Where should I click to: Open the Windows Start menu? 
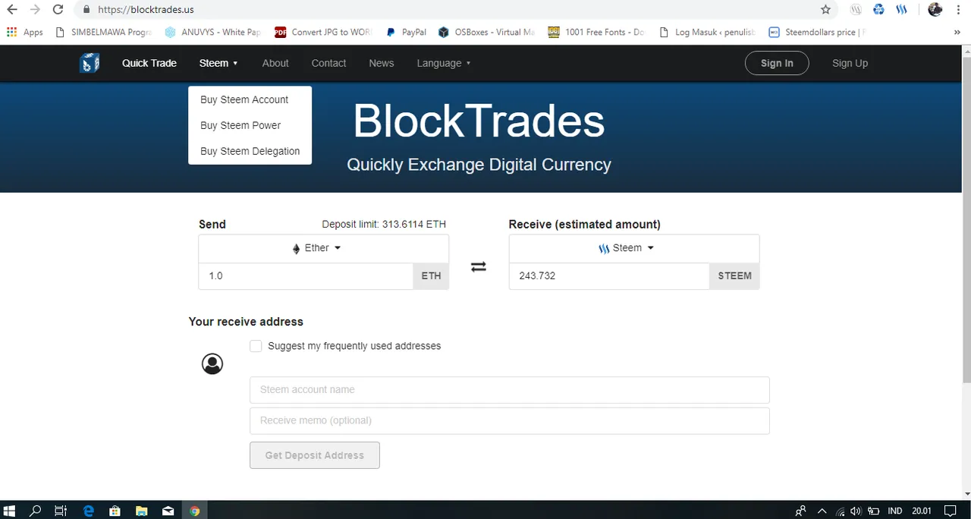coord(10,511)
